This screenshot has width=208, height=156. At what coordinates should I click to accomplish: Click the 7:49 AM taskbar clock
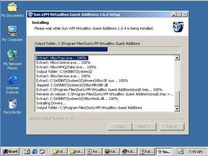195,152
